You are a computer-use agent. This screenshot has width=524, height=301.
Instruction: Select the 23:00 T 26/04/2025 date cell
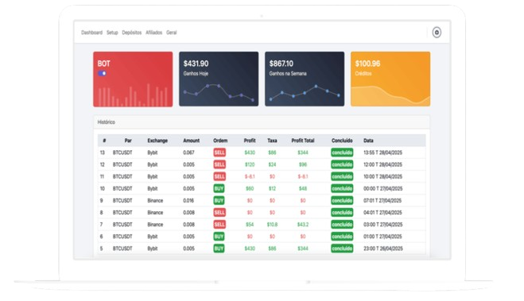(382, 249)
